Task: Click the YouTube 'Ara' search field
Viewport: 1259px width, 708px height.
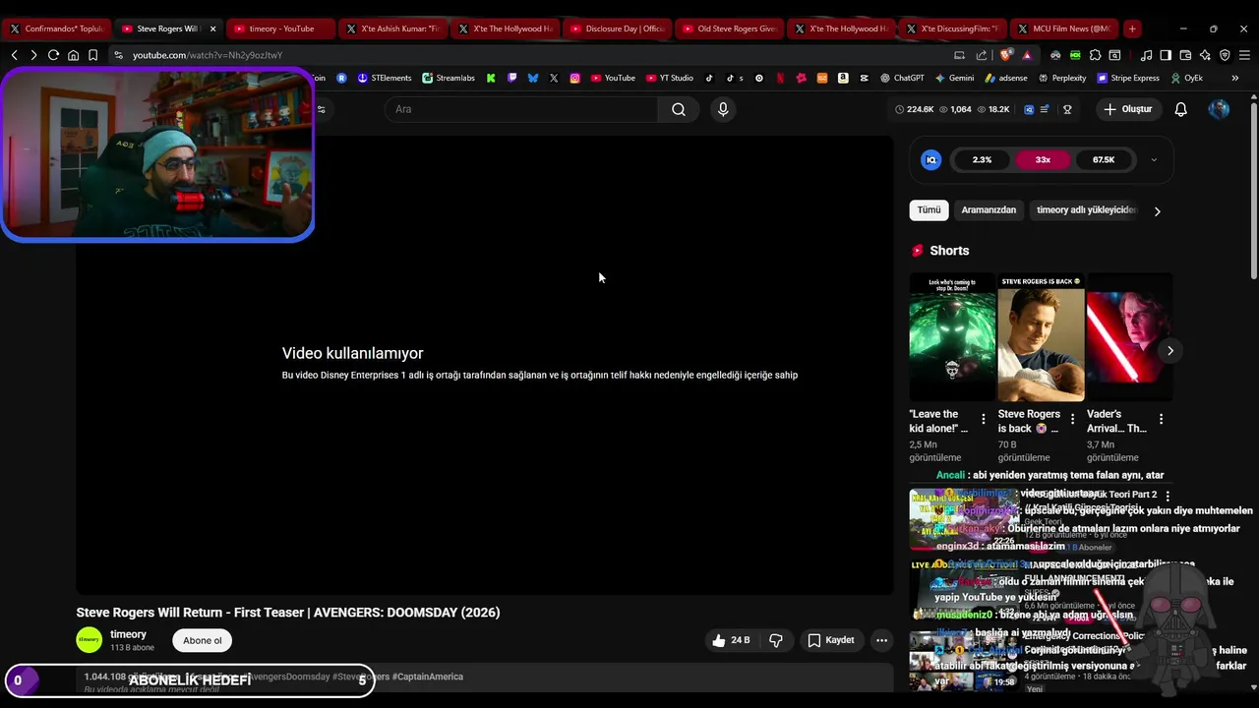Action: coord(521,109)
